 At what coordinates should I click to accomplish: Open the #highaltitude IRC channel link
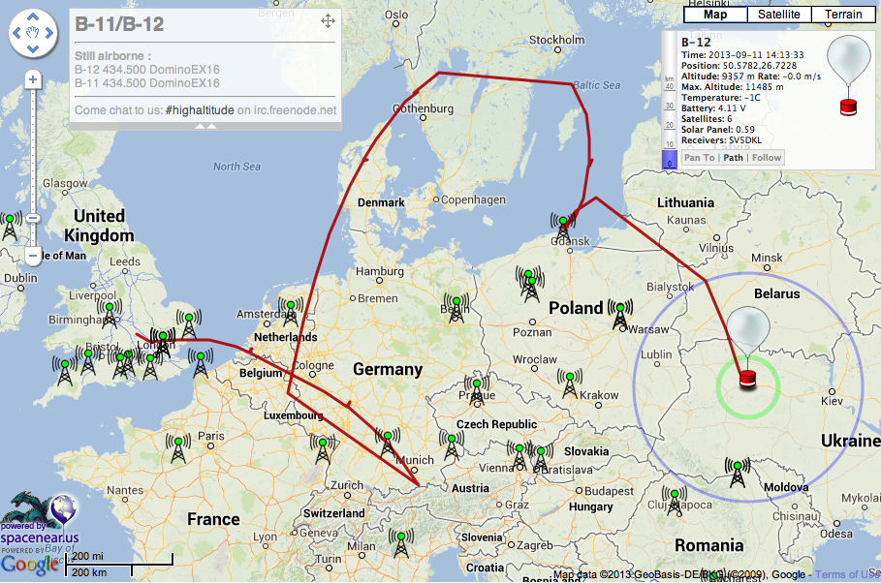[200, 110]
